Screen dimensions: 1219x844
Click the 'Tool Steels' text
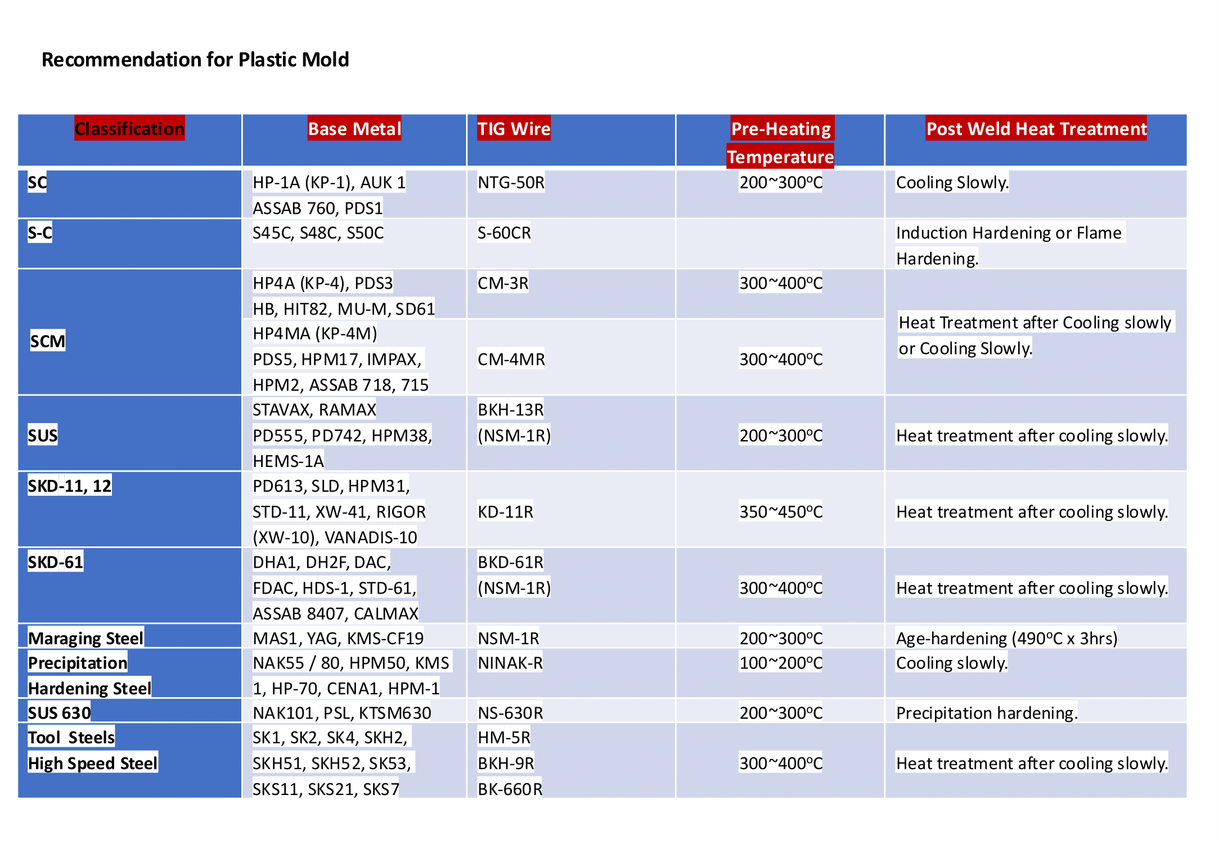pyautogui.click(x=71, y=738)
